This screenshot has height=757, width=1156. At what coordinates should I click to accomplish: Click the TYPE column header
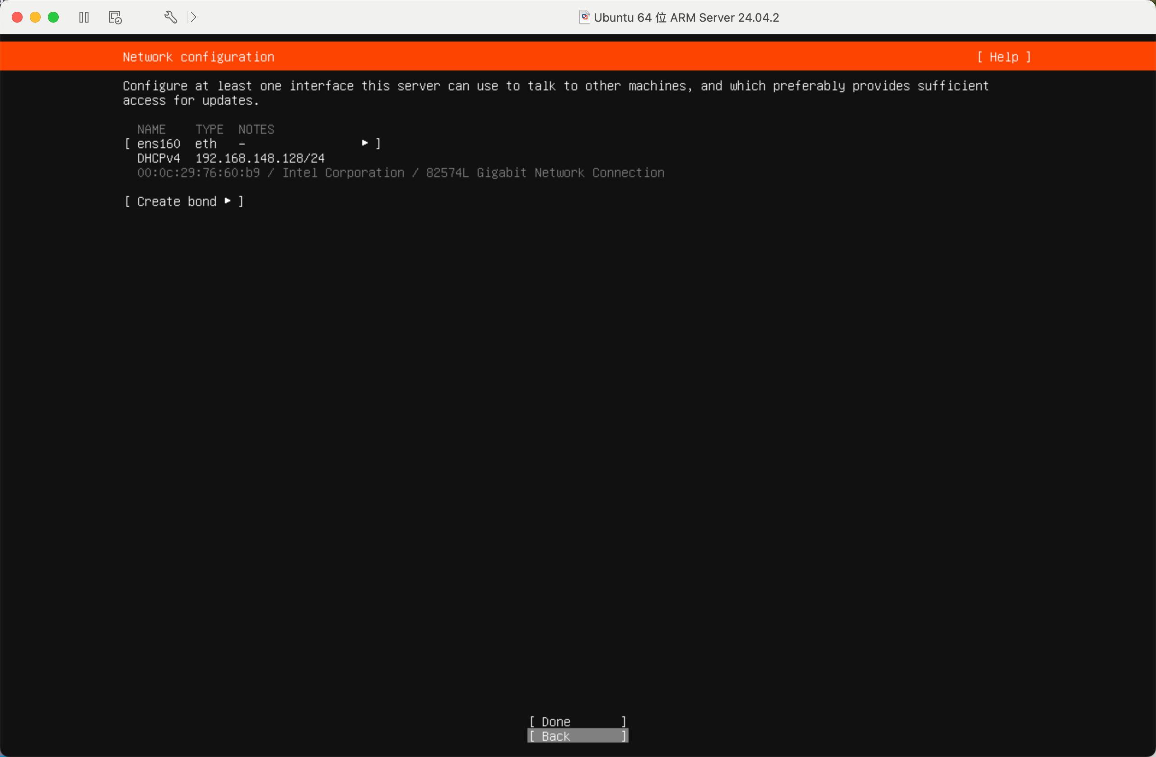(x=210, y=129)
